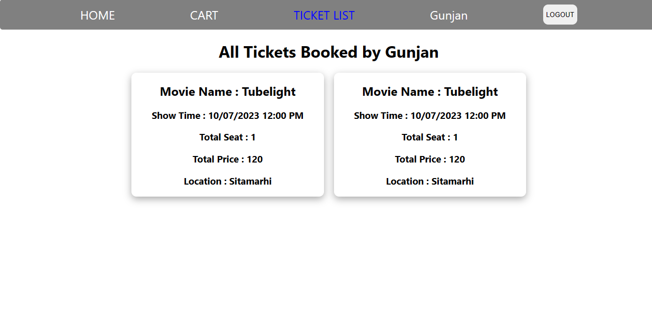Click Movie Name : Tubelight on left card
652x326 pixels.
pos(227,92)
